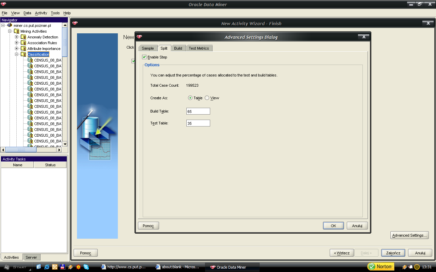Click the floppy disk quick launch icon
The image size is (436, 272).
[x=62, y=267]
